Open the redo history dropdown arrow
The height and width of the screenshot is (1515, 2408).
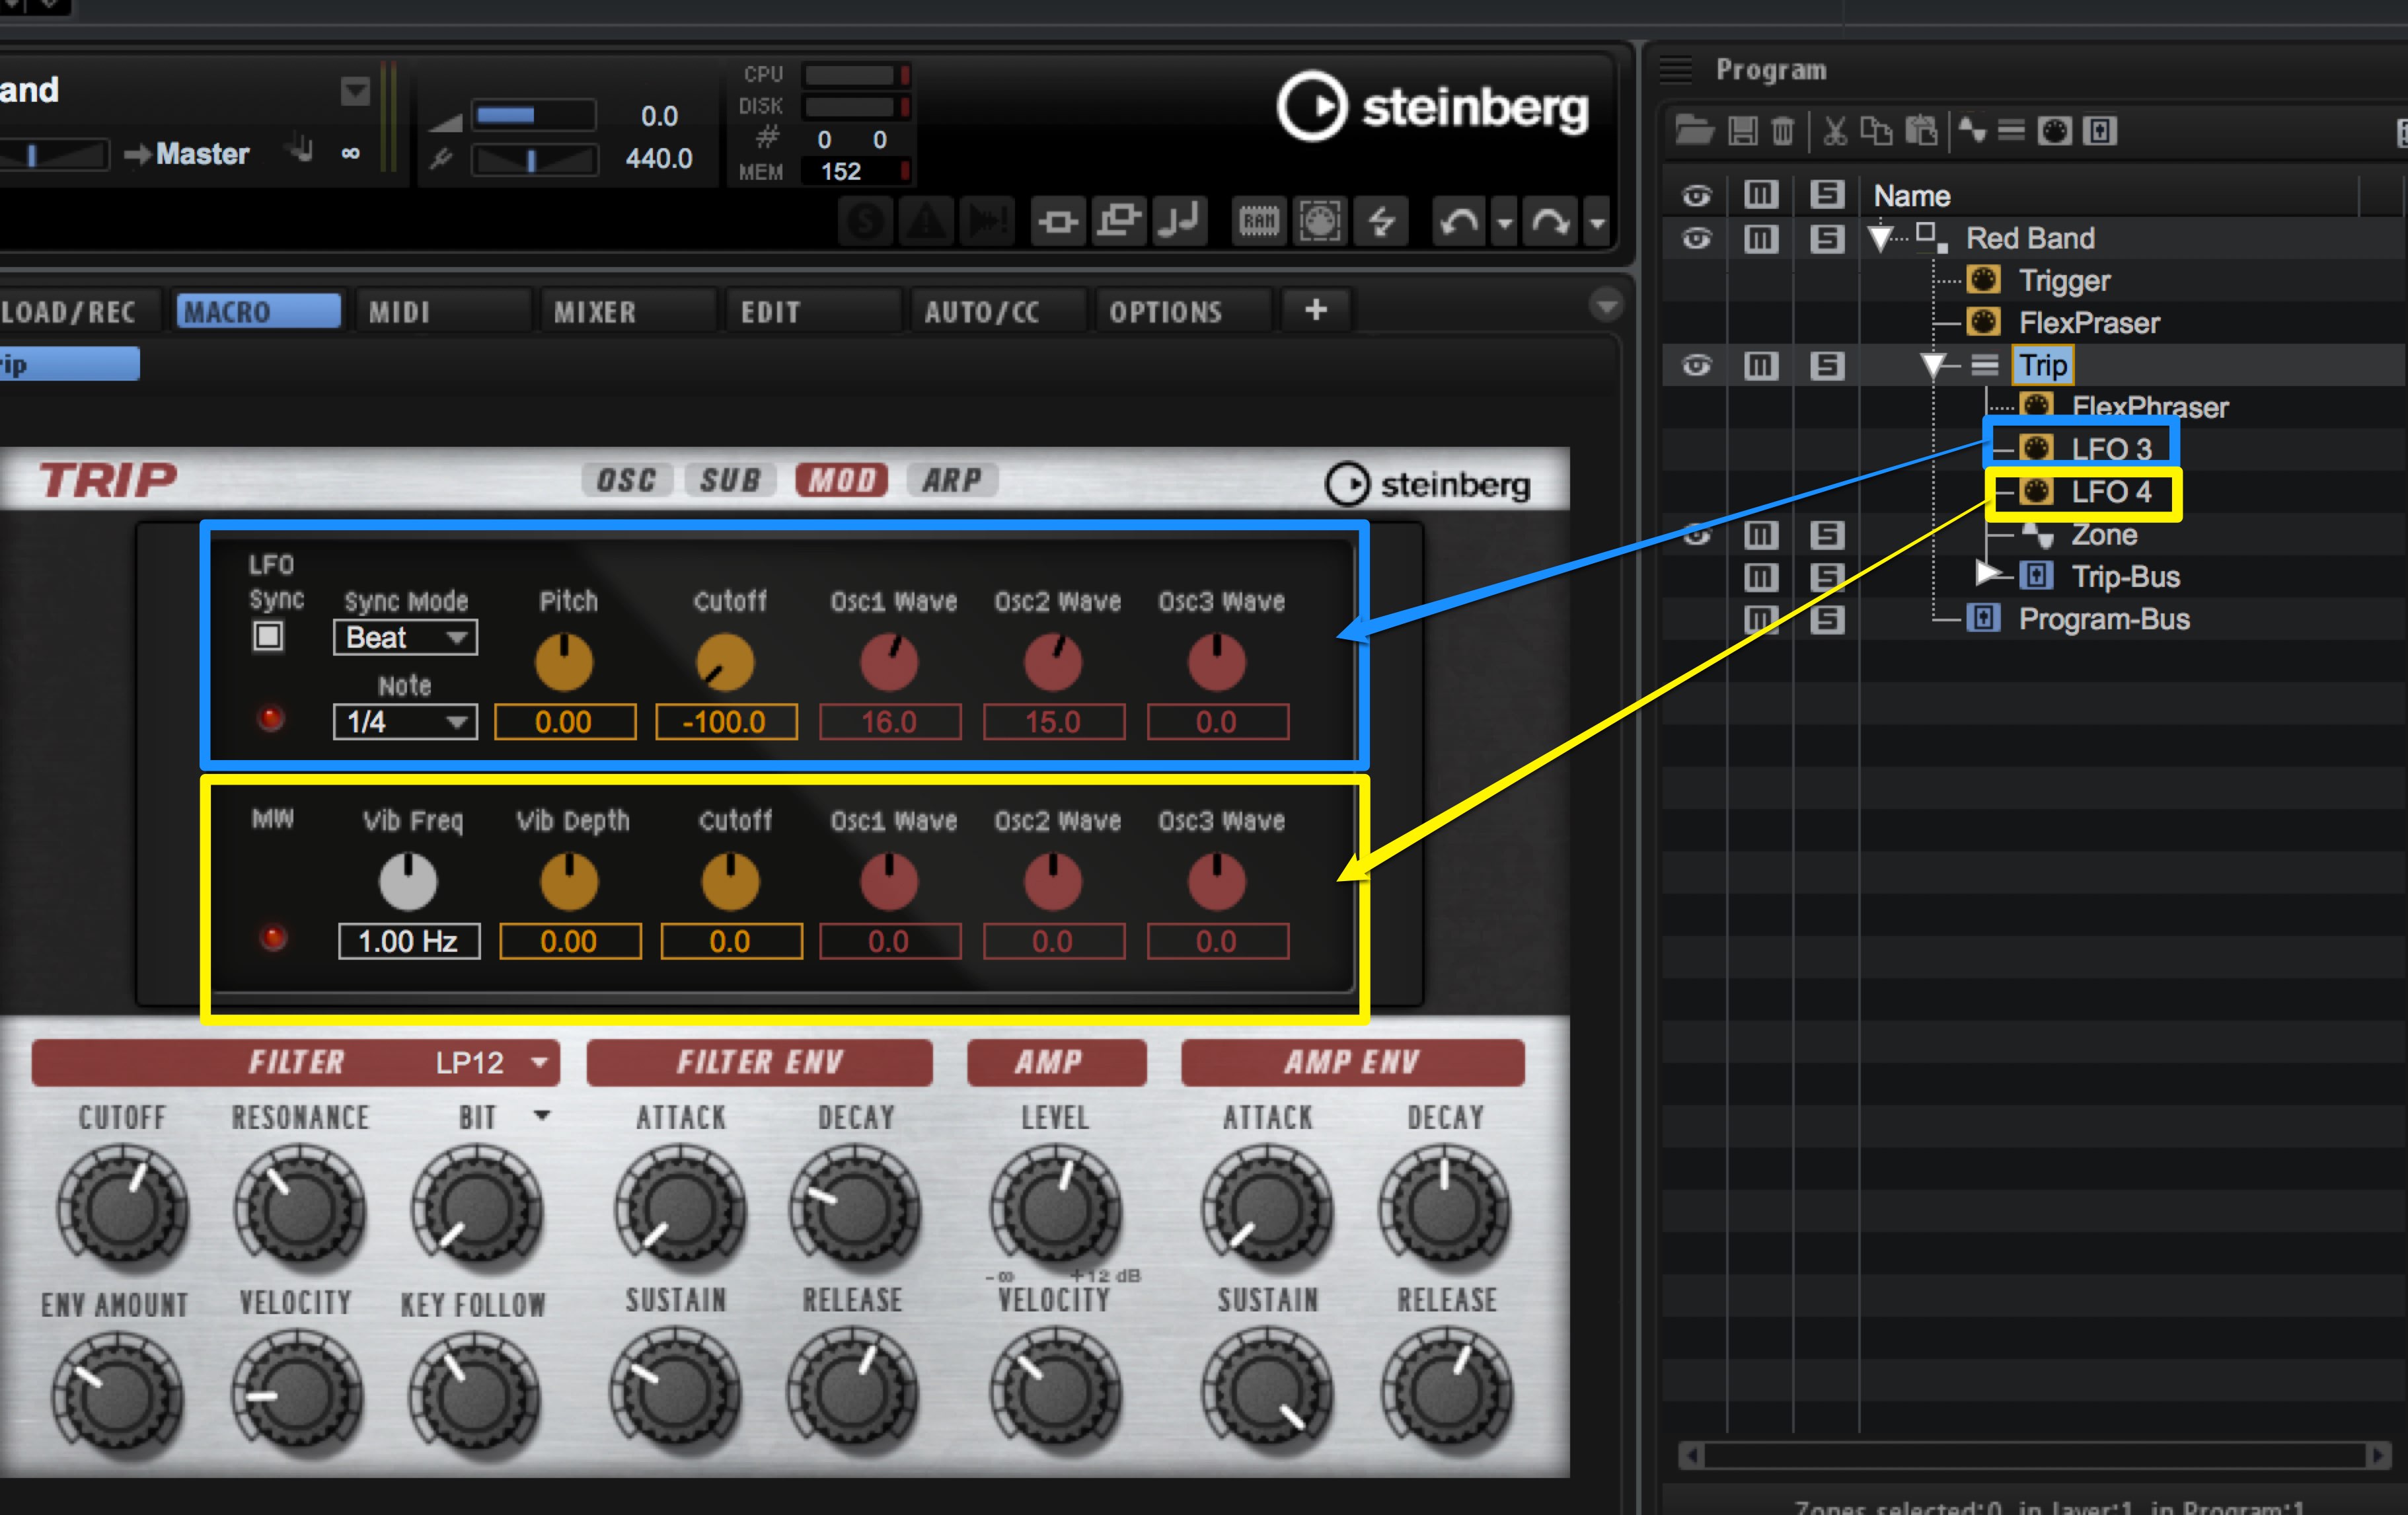point(1597,222)
